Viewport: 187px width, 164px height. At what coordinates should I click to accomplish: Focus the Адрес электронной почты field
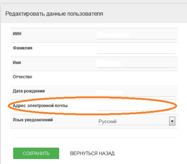coord(136,106)
